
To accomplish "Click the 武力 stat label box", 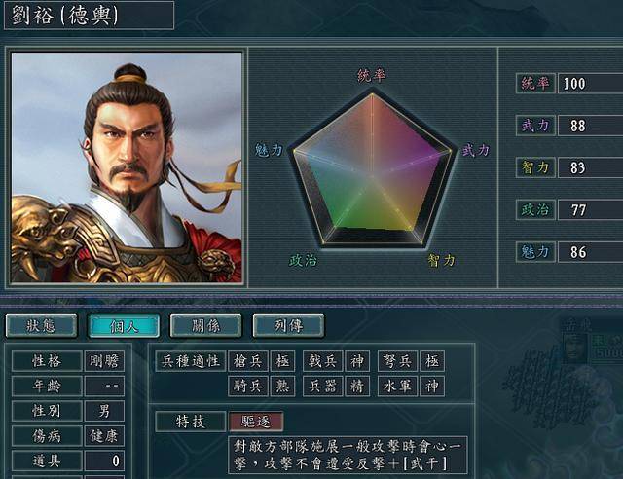I will click(535, 126).
